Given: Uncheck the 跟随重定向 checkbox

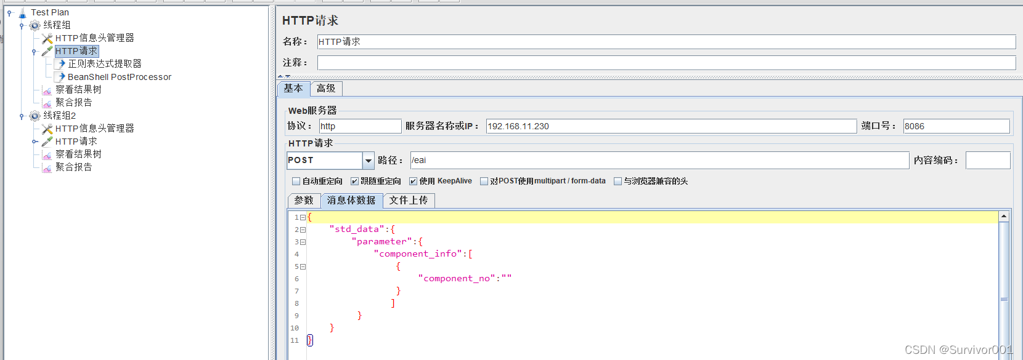Looking at the screenshot, I should [354, 181].
